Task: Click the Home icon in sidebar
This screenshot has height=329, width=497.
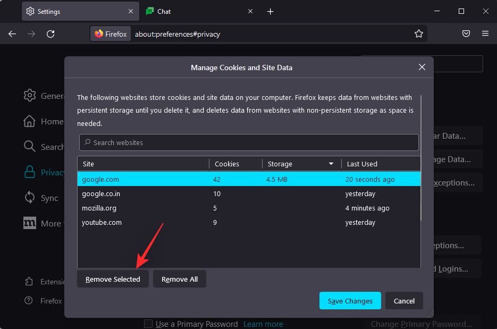Action: coord(30,122)
